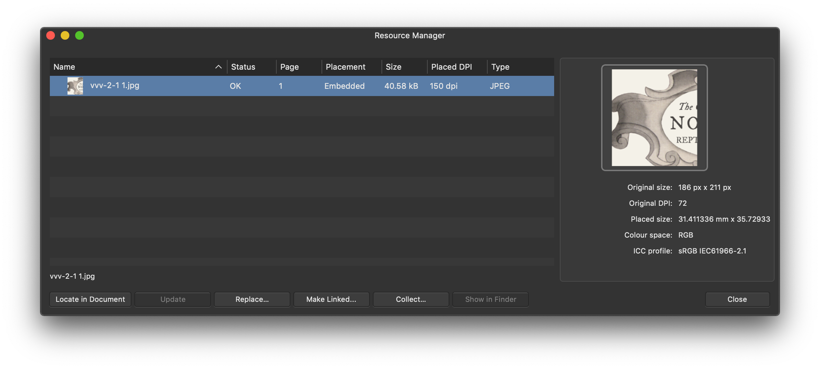The height and width of the screenshot is (369, 820).
Task: Open the Replace... dialog
Action: [252, 299]
